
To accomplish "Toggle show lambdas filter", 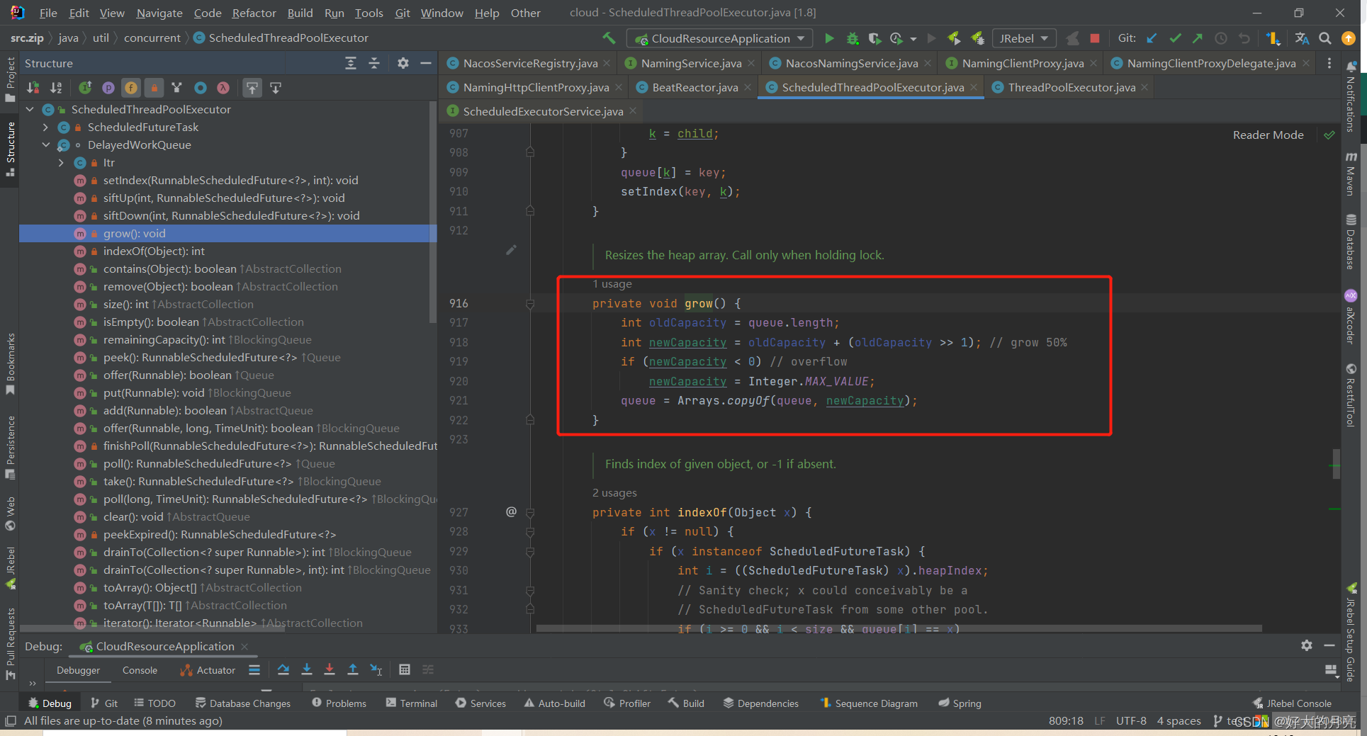I will (223, 88).
